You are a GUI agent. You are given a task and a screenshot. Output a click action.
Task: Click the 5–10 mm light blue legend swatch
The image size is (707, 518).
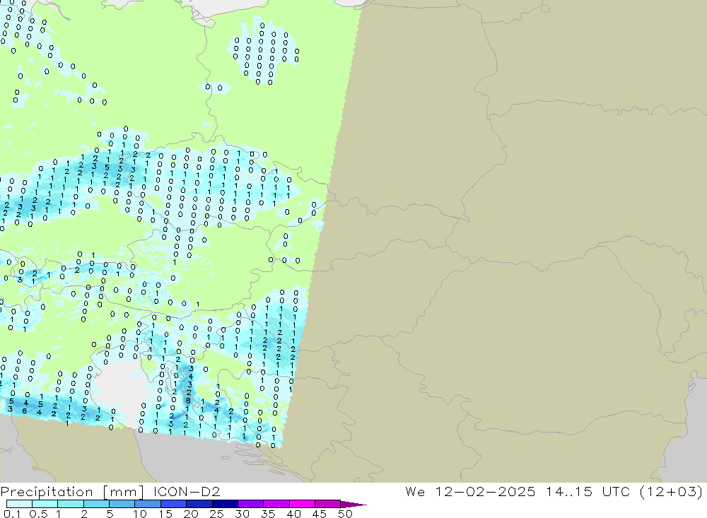[122, 504]
